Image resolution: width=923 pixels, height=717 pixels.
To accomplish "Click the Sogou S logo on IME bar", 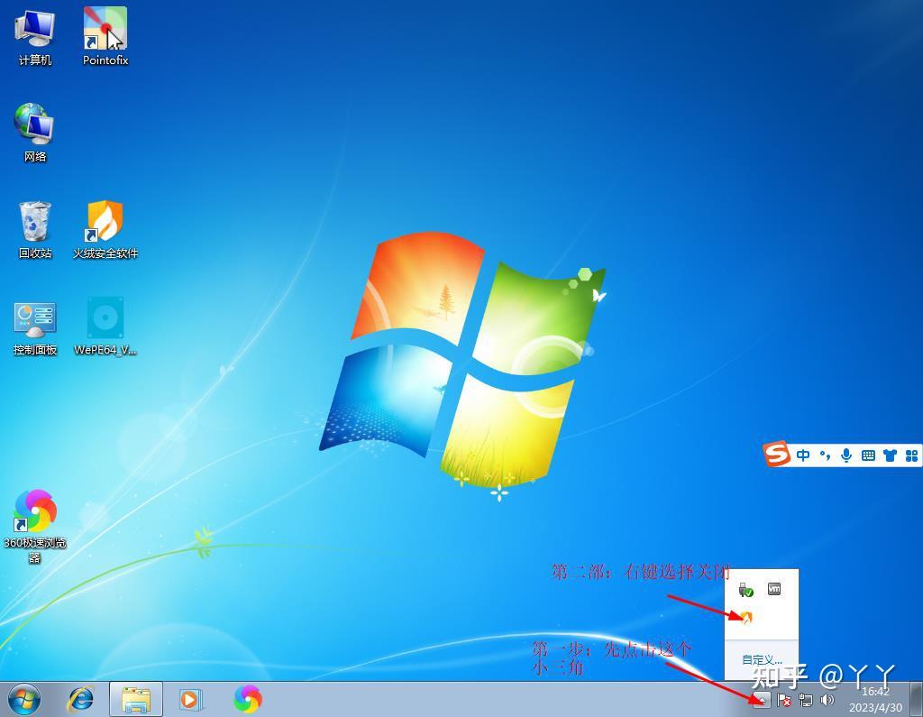I will coord(777,455).
